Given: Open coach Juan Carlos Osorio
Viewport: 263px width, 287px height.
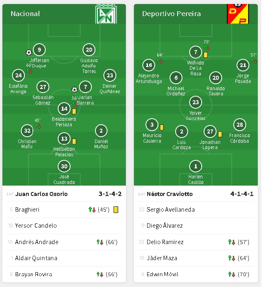Looking at the screenshot, I should [41, 194].
